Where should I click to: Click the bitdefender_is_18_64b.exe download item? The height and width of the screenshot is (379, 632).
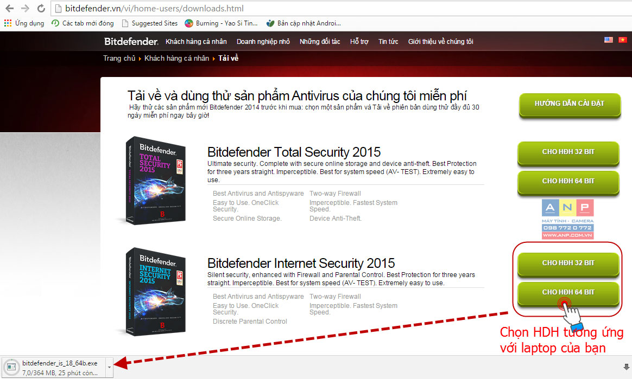pyautogui.click(x=54, y=367)
